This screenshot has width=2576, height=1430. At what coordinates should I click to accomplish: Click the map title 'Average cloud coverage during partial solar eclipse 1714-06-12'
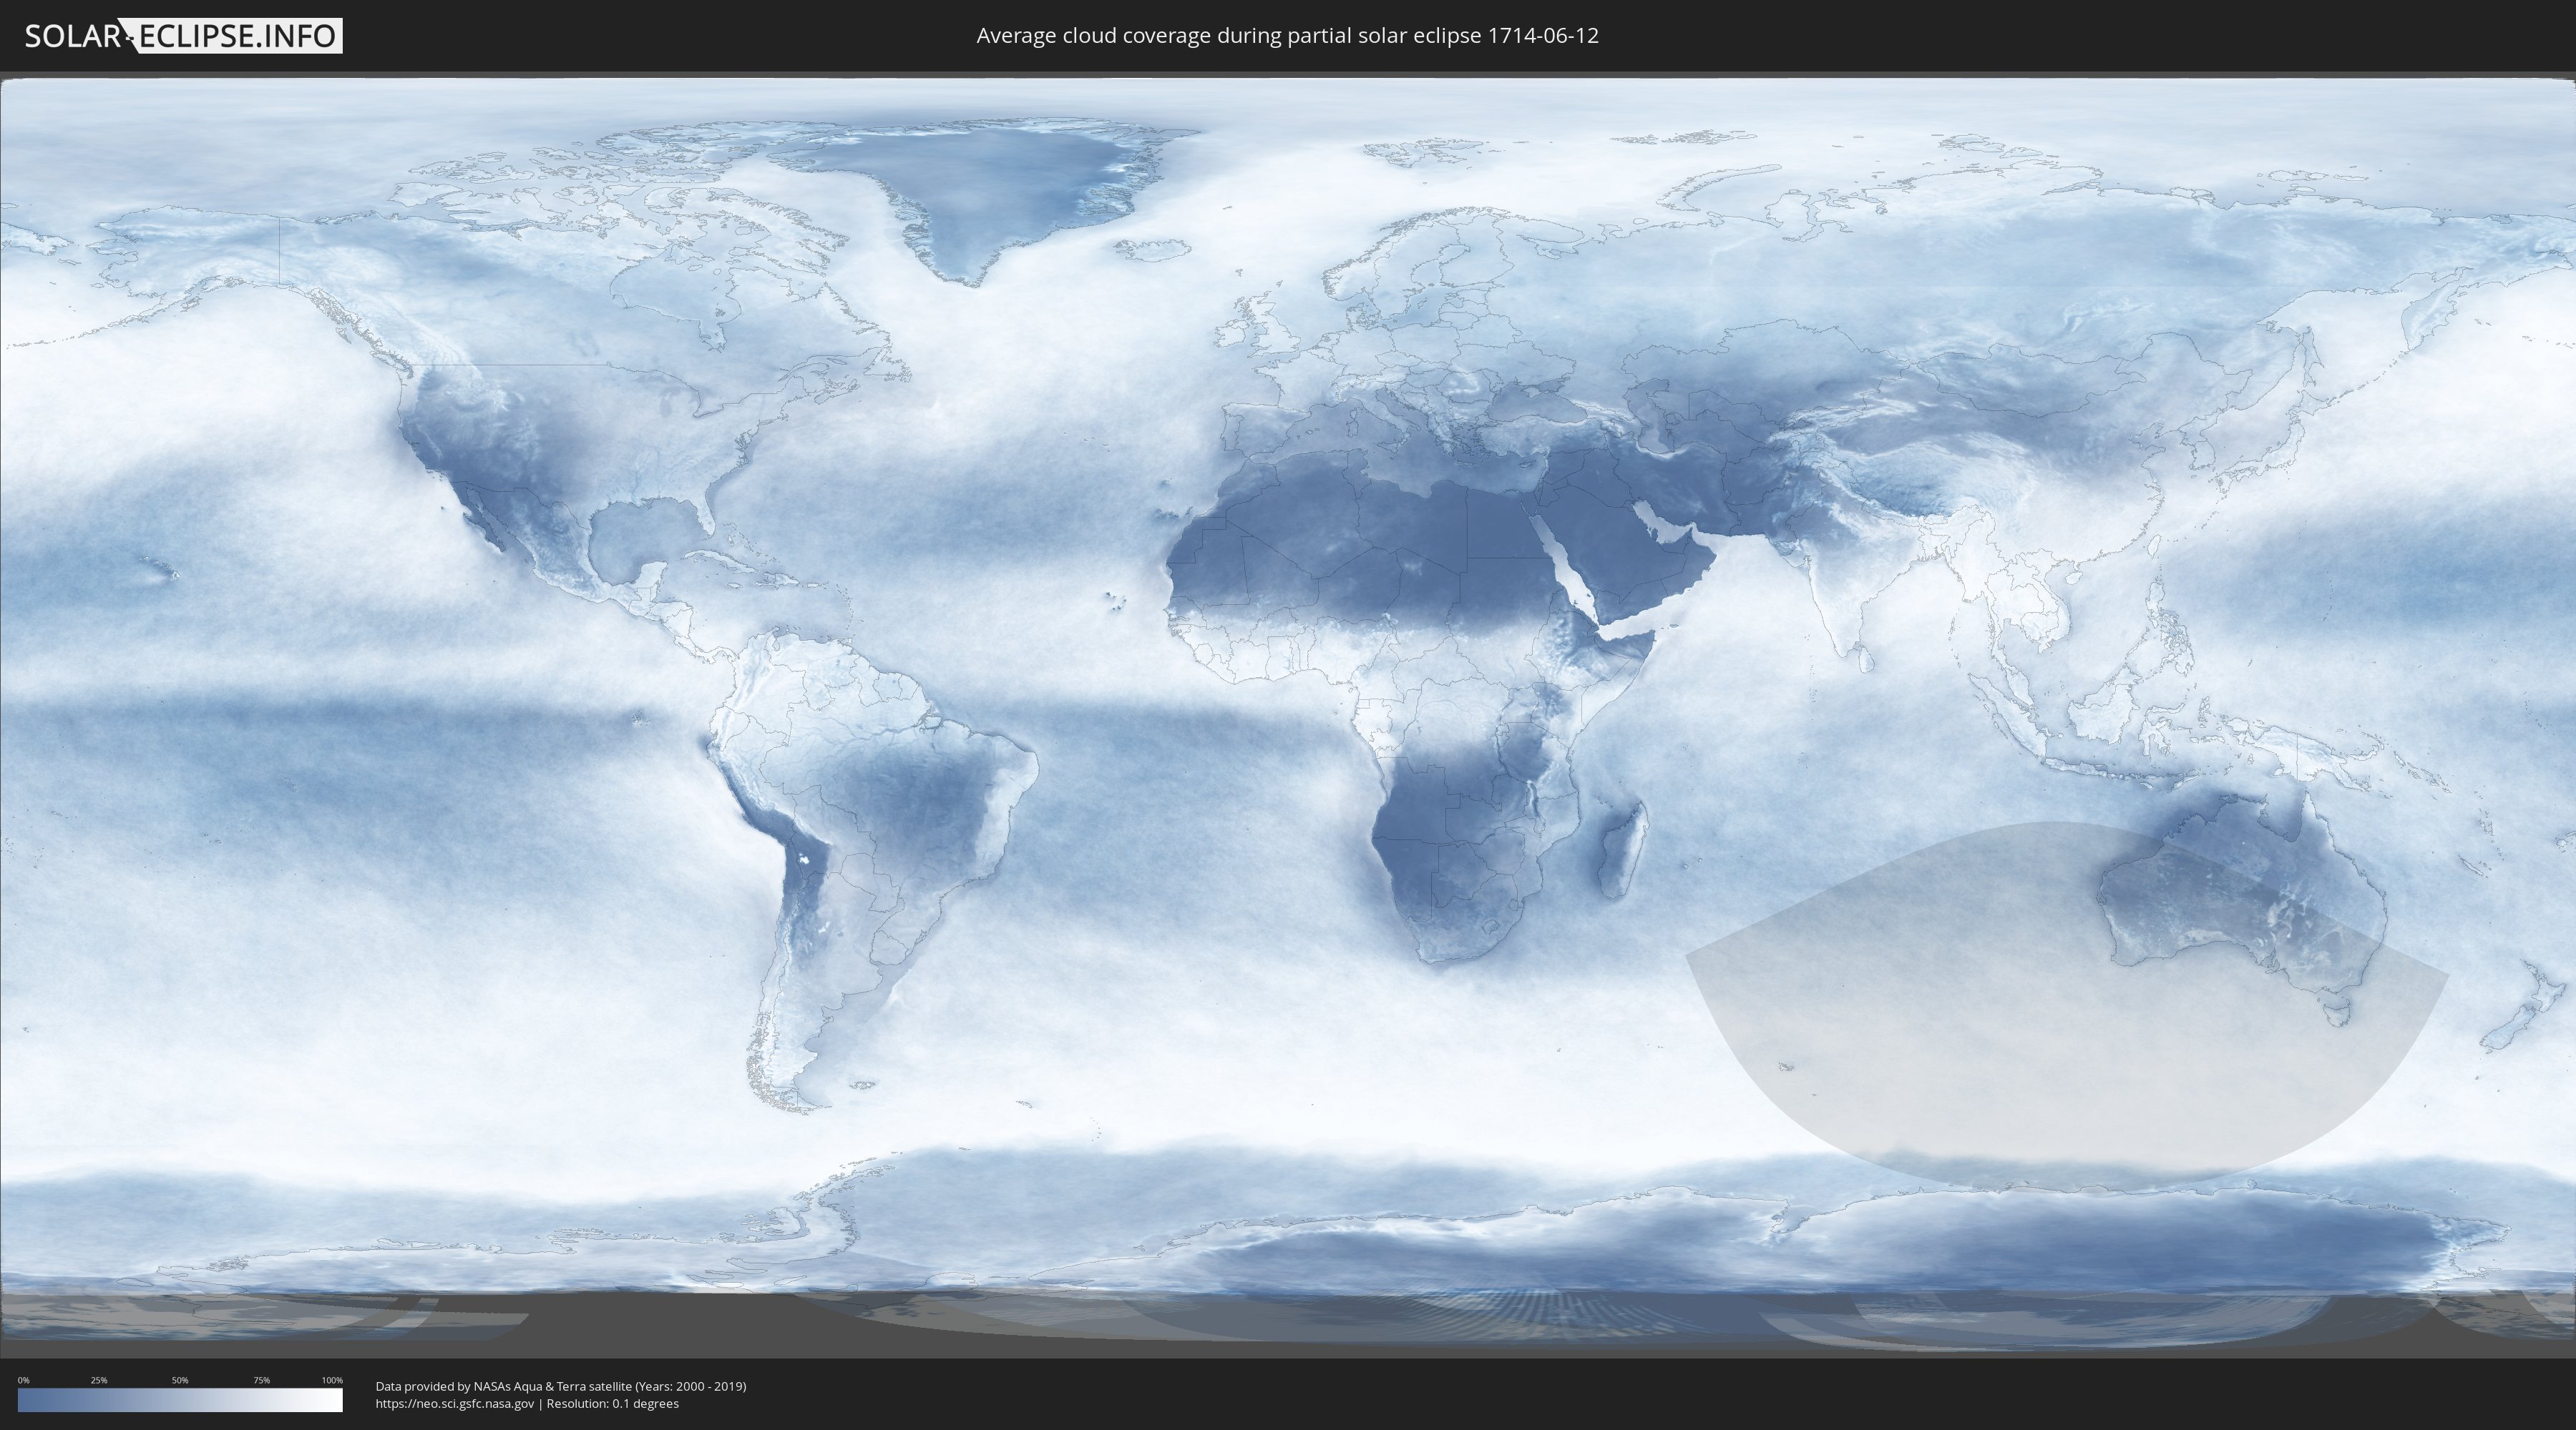coord(1287,36)
